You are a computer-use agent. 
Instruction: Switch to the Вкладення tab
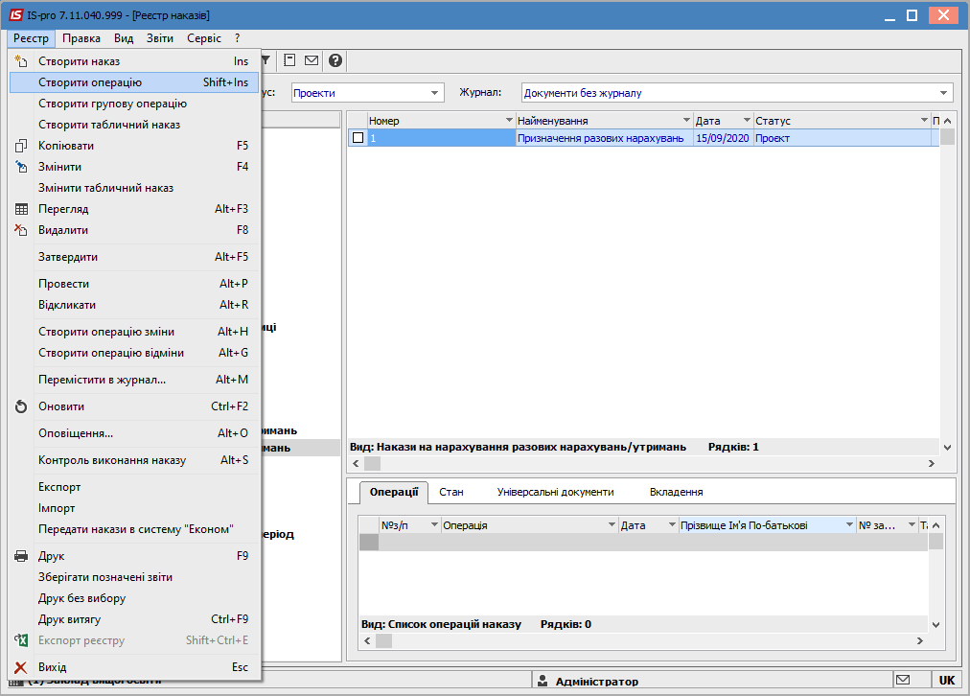pos(676,492)
